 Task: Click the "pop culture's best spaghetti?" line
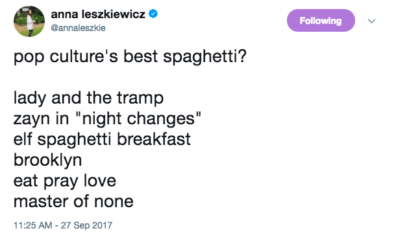pos(130,57)
